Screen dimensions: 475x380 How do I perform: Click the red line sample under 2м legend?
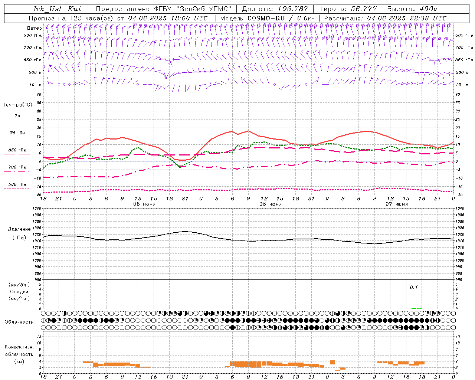click(x=17, y=120)
